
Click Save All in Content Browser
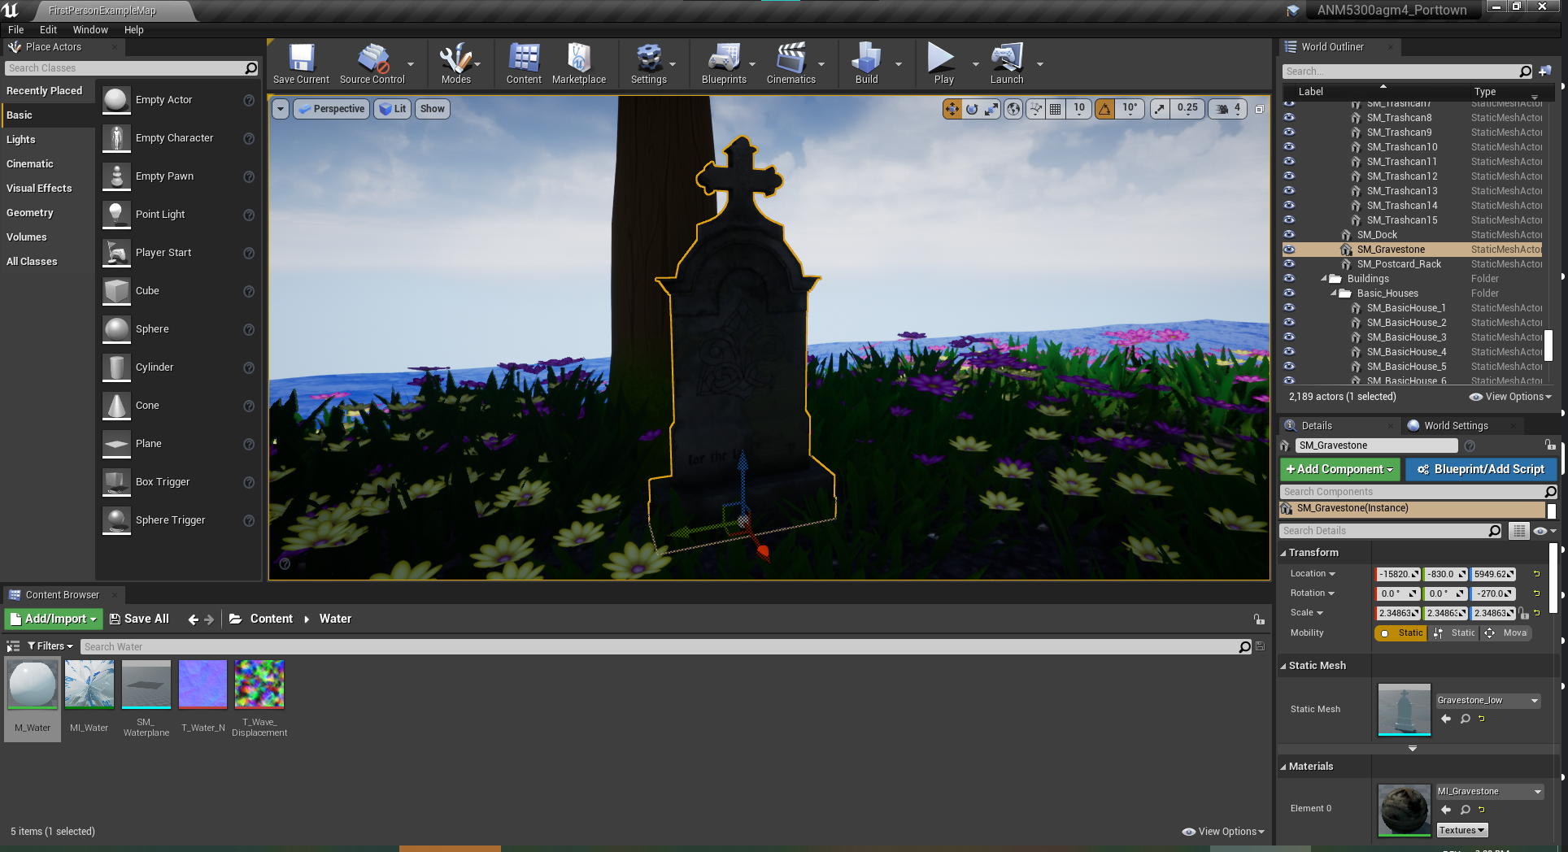[x=139, y=619]
